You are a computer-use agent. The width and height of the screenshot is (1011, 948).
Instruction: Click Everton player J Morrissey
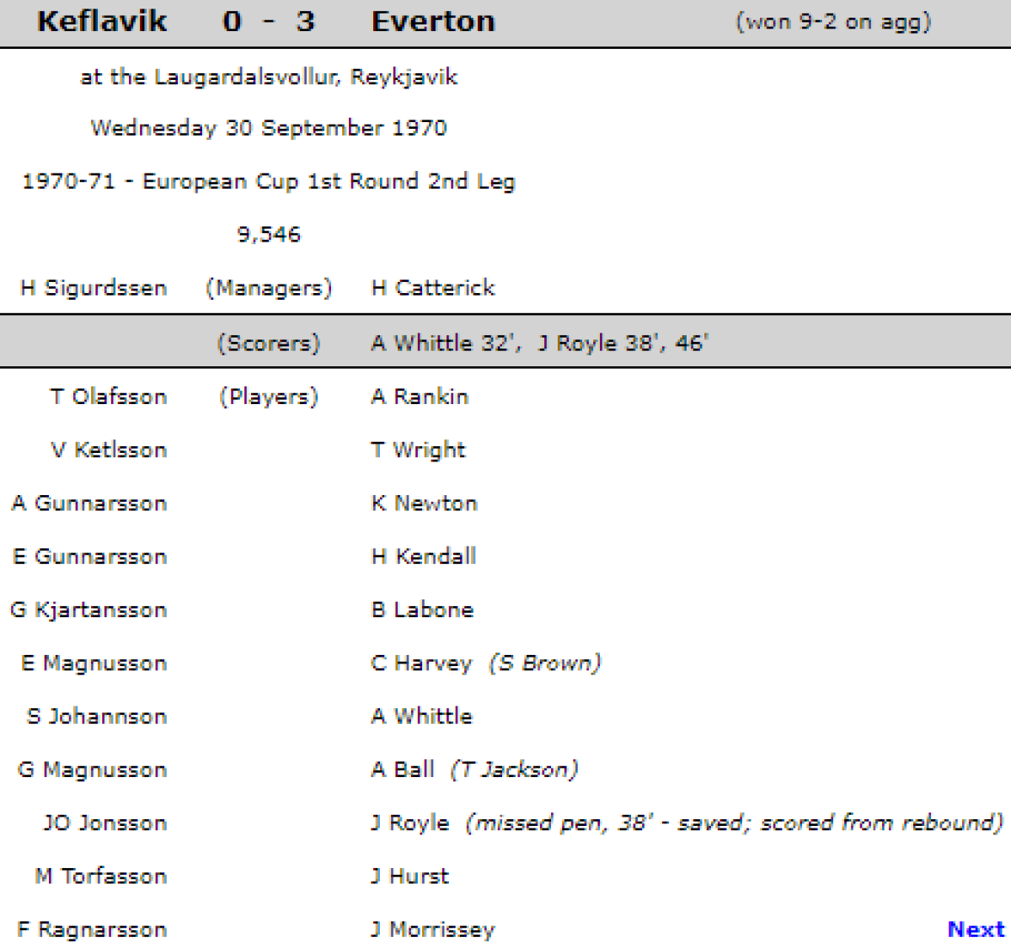point(433,929)
